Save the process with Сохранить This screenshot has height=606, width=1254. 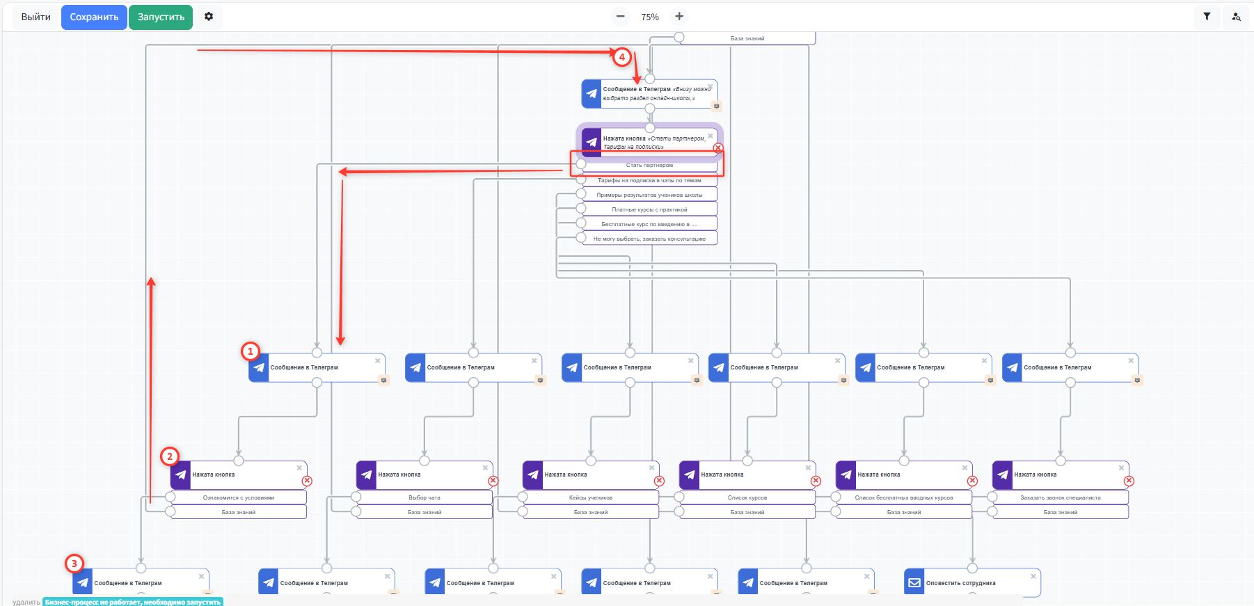pos(94,17)
